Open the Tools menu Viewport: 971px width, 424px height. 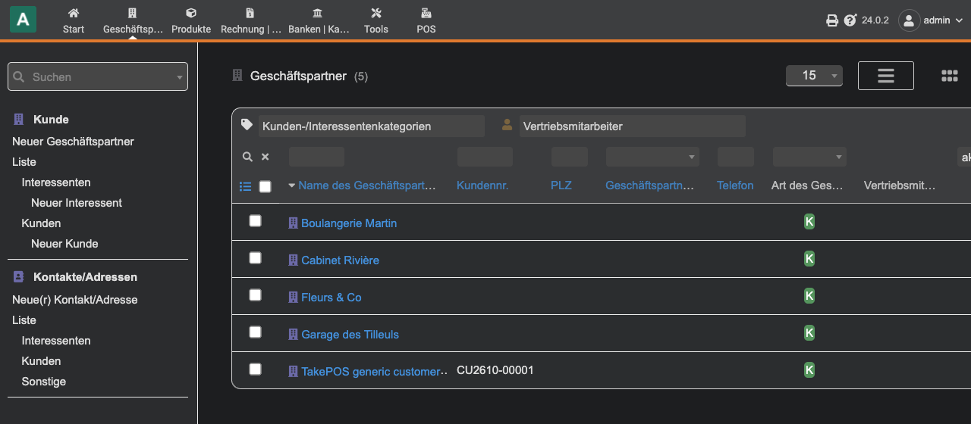click(376, 20)
